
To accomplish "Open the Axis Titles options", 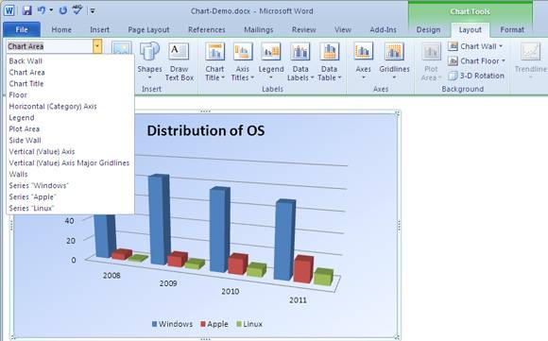I will click(x=243, y=61).
